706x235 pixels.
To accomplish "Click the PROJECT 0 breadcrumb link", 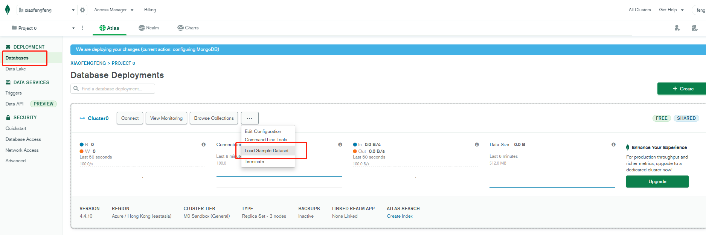I will pos(123,63).
